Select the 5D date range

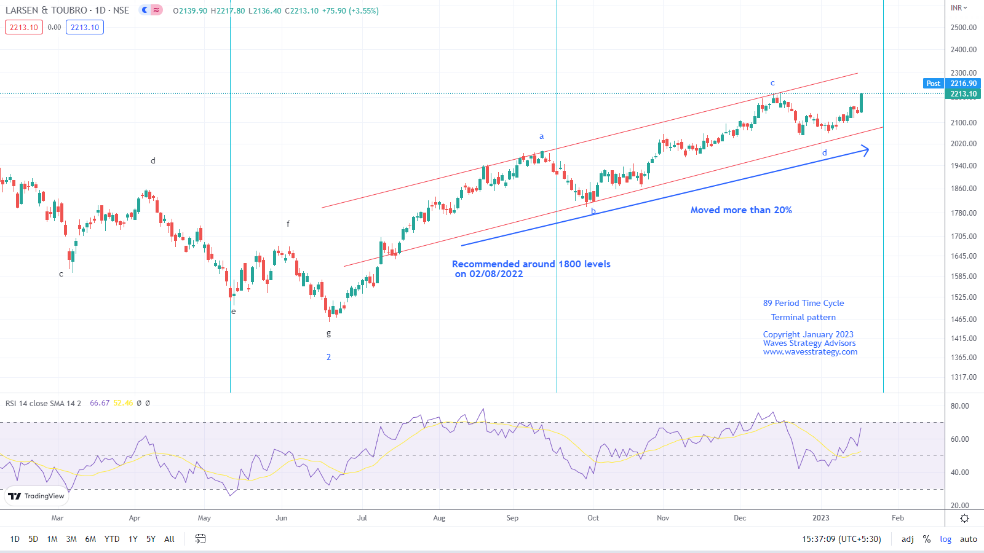coord(33,539)
